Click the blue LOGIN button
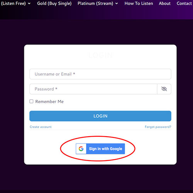Image resolution: width=193 pixels, height=193 pixels. [100, 116]
